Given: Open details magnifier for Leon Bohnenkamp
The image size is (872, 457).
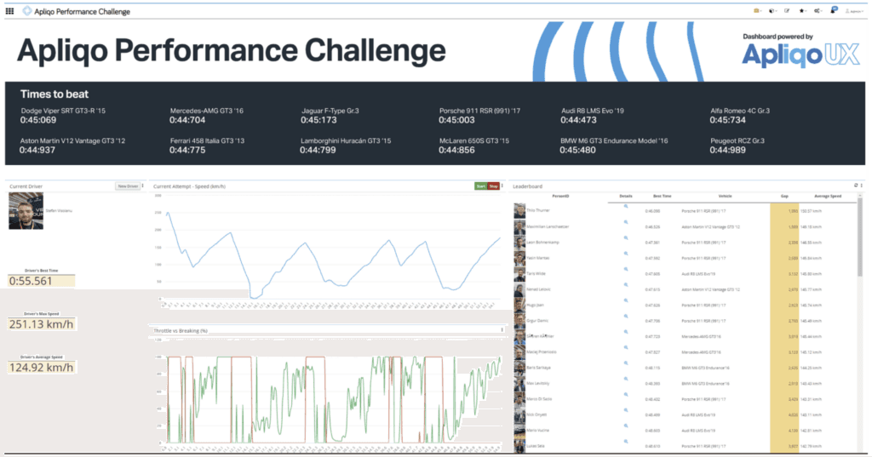Looking at the screenshot, I should click(626, 237).
